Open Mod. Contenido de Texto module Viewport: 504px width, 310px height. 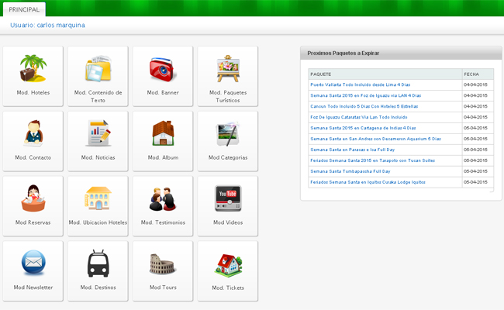98,69
